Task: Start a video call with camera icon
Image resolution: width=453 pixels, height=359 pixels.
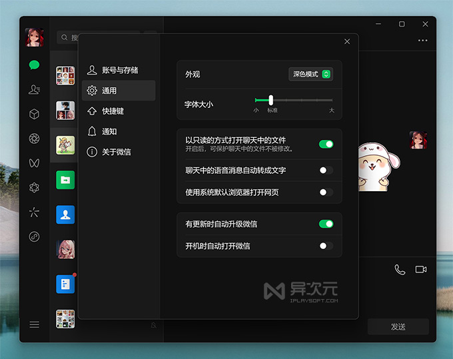Action: pos(421,270)
